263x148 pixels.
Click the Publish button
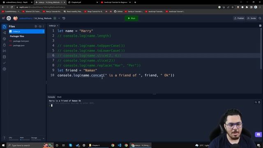[x=239, y=18]
